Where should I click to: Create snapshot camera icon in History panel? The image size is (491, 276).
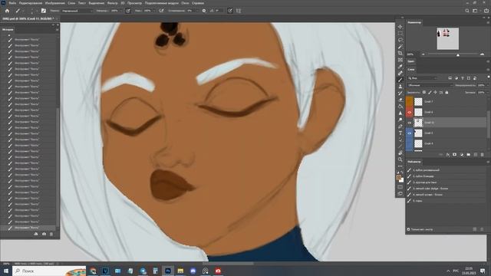pos(44,234)
